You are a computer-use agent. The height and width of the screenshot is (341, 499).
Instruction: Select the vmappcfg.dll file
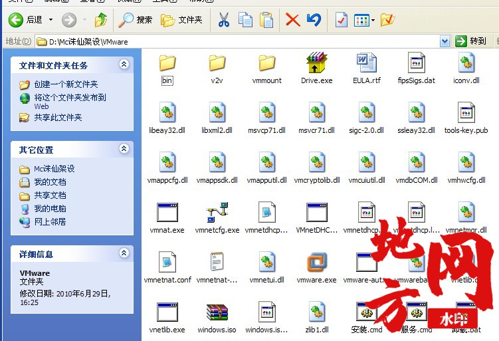point(167,168)
